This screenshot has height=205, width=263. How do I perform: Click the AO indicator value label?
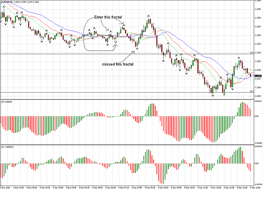pyautogui.click(x=6, y=102)
